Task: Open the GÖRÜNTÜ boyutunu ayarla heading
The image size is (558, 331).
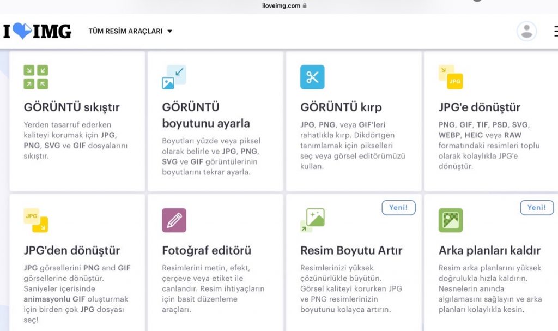Action: [206, 115]
